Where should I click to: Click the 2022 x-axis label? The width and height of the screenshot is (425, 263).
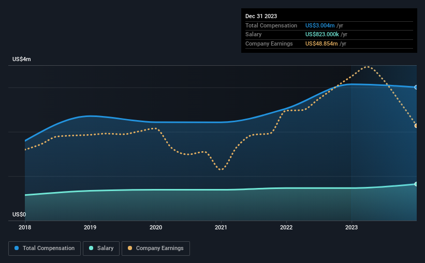coord(286,227)
